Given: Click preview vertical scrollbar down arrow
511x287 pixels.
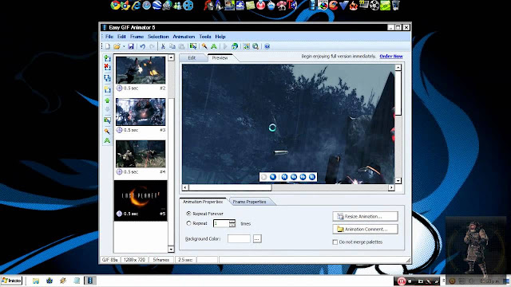Looking at the screenshot, I should (x=398, y=181).
